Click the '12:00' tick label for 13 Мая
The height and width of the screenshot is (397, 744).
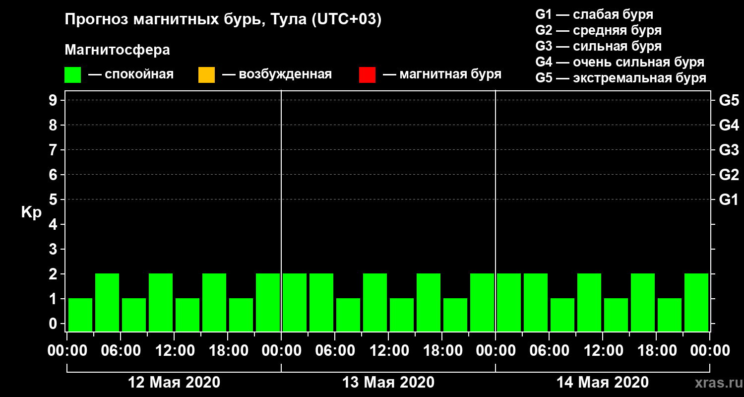coord(388,351)
